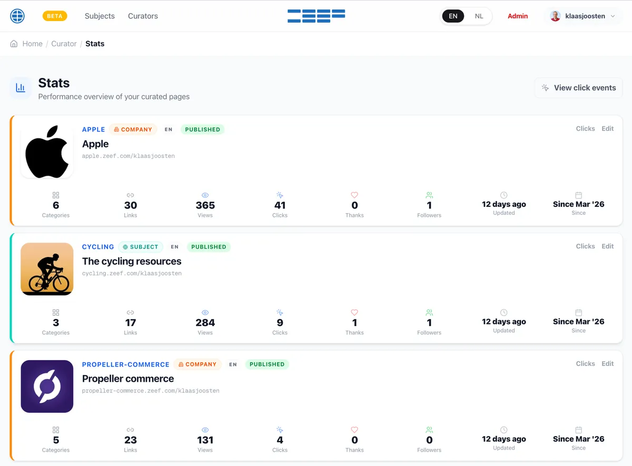Open the klaasjoosten user menu chevron
The height and width of the screenshot is (466, 632).
pos(613,16)
